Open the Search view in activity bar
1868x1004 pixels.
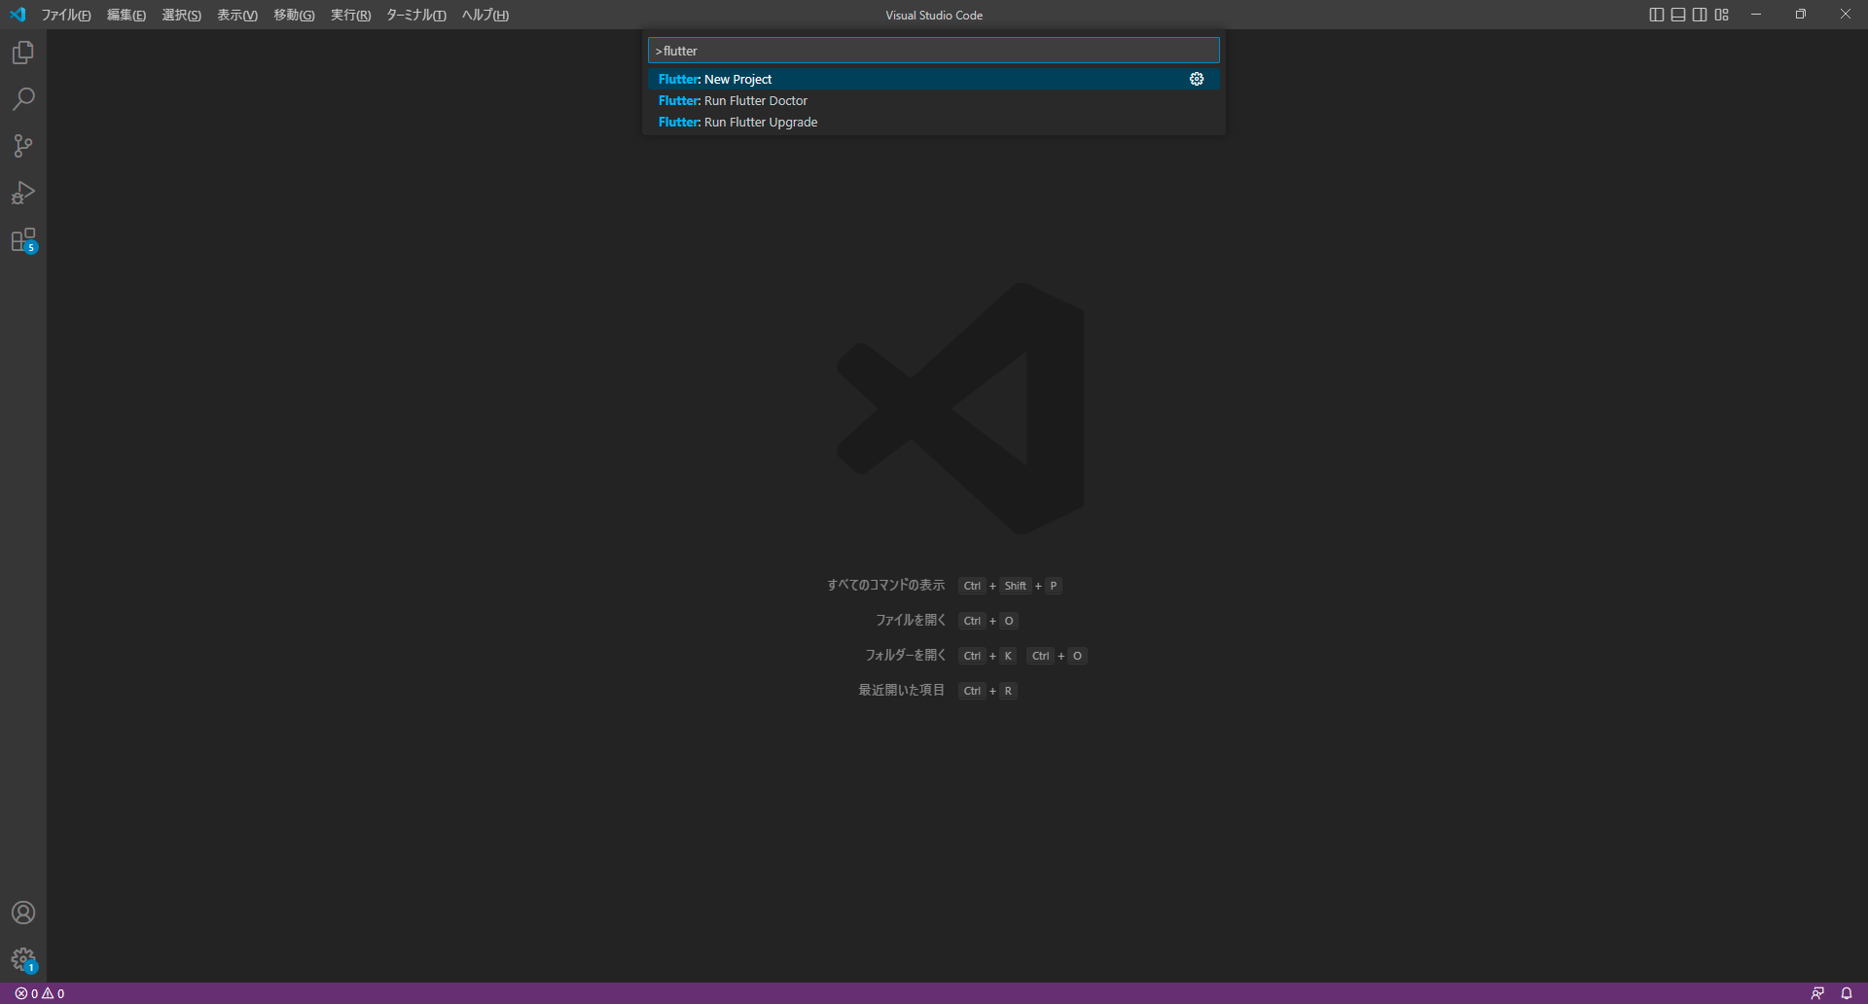point(23,99)
